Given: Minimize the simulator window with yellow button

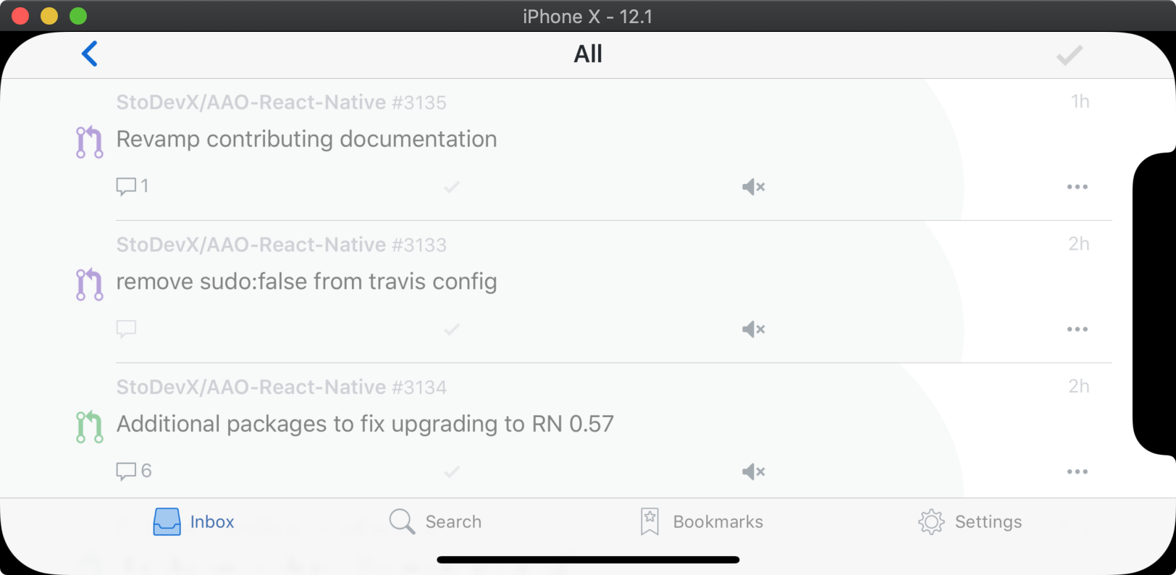Looking at the screenshot, I should point(49,16).
